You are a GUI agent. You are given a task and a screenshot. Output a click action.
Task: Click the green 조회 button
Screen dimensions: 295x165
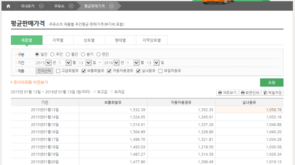point(272,82)
